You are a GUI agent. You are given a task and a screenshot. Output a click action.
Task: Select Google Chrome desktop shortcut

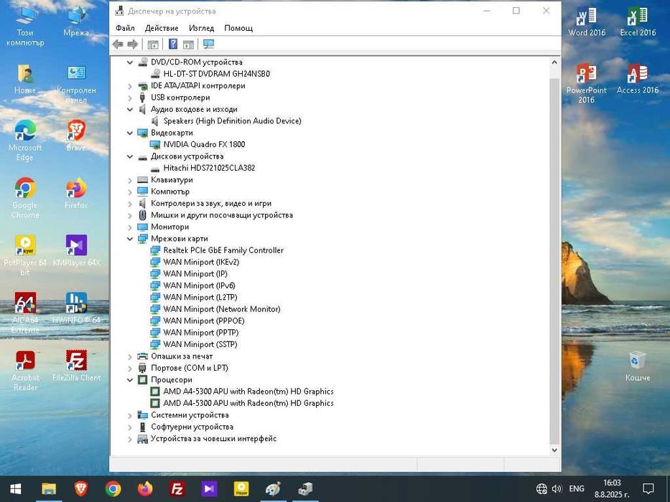pyautogui.click(x=25, y=198)
